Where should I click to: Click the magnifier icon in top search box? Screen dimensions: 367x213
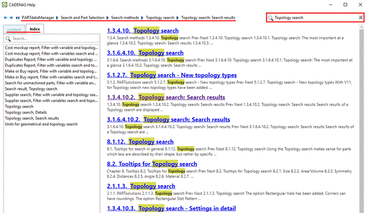271,18
